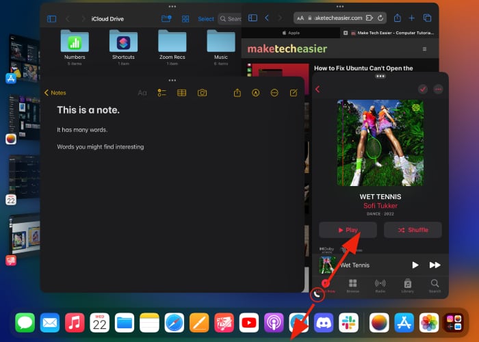Skip to next track in mini player
This screenshot has width=479, height=342.
pos(435,265)
